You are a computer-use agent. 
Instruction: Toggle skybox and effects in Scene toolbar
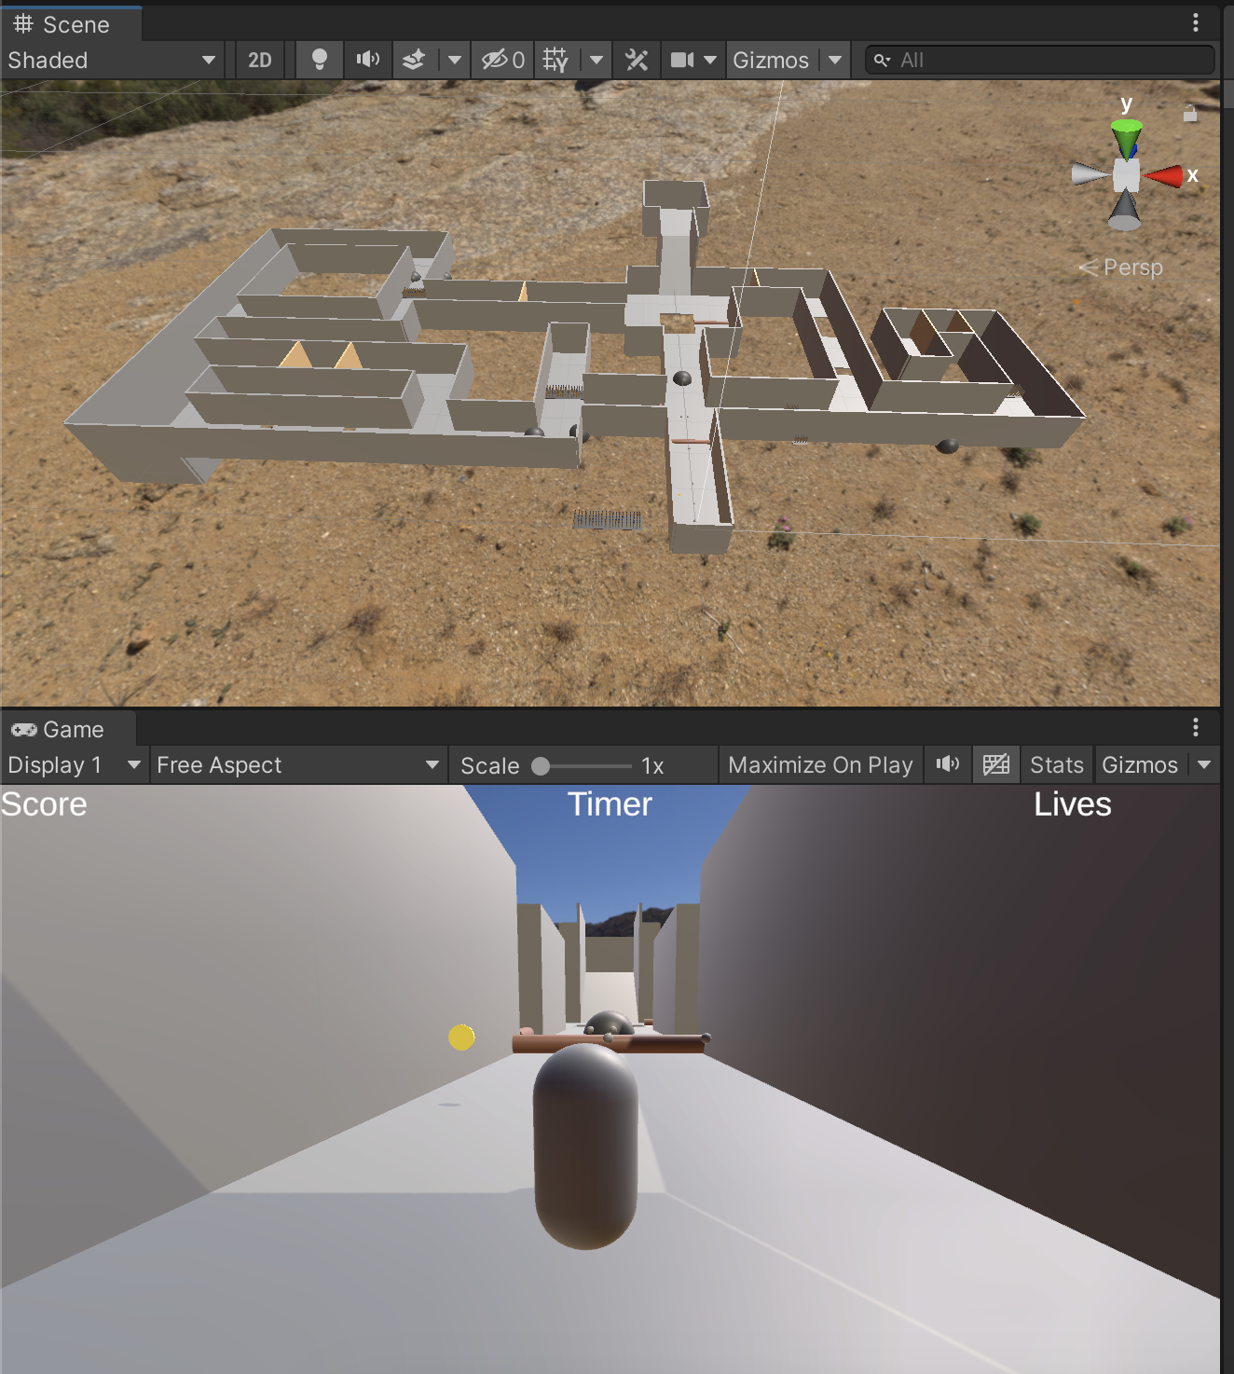click(414, 60)
